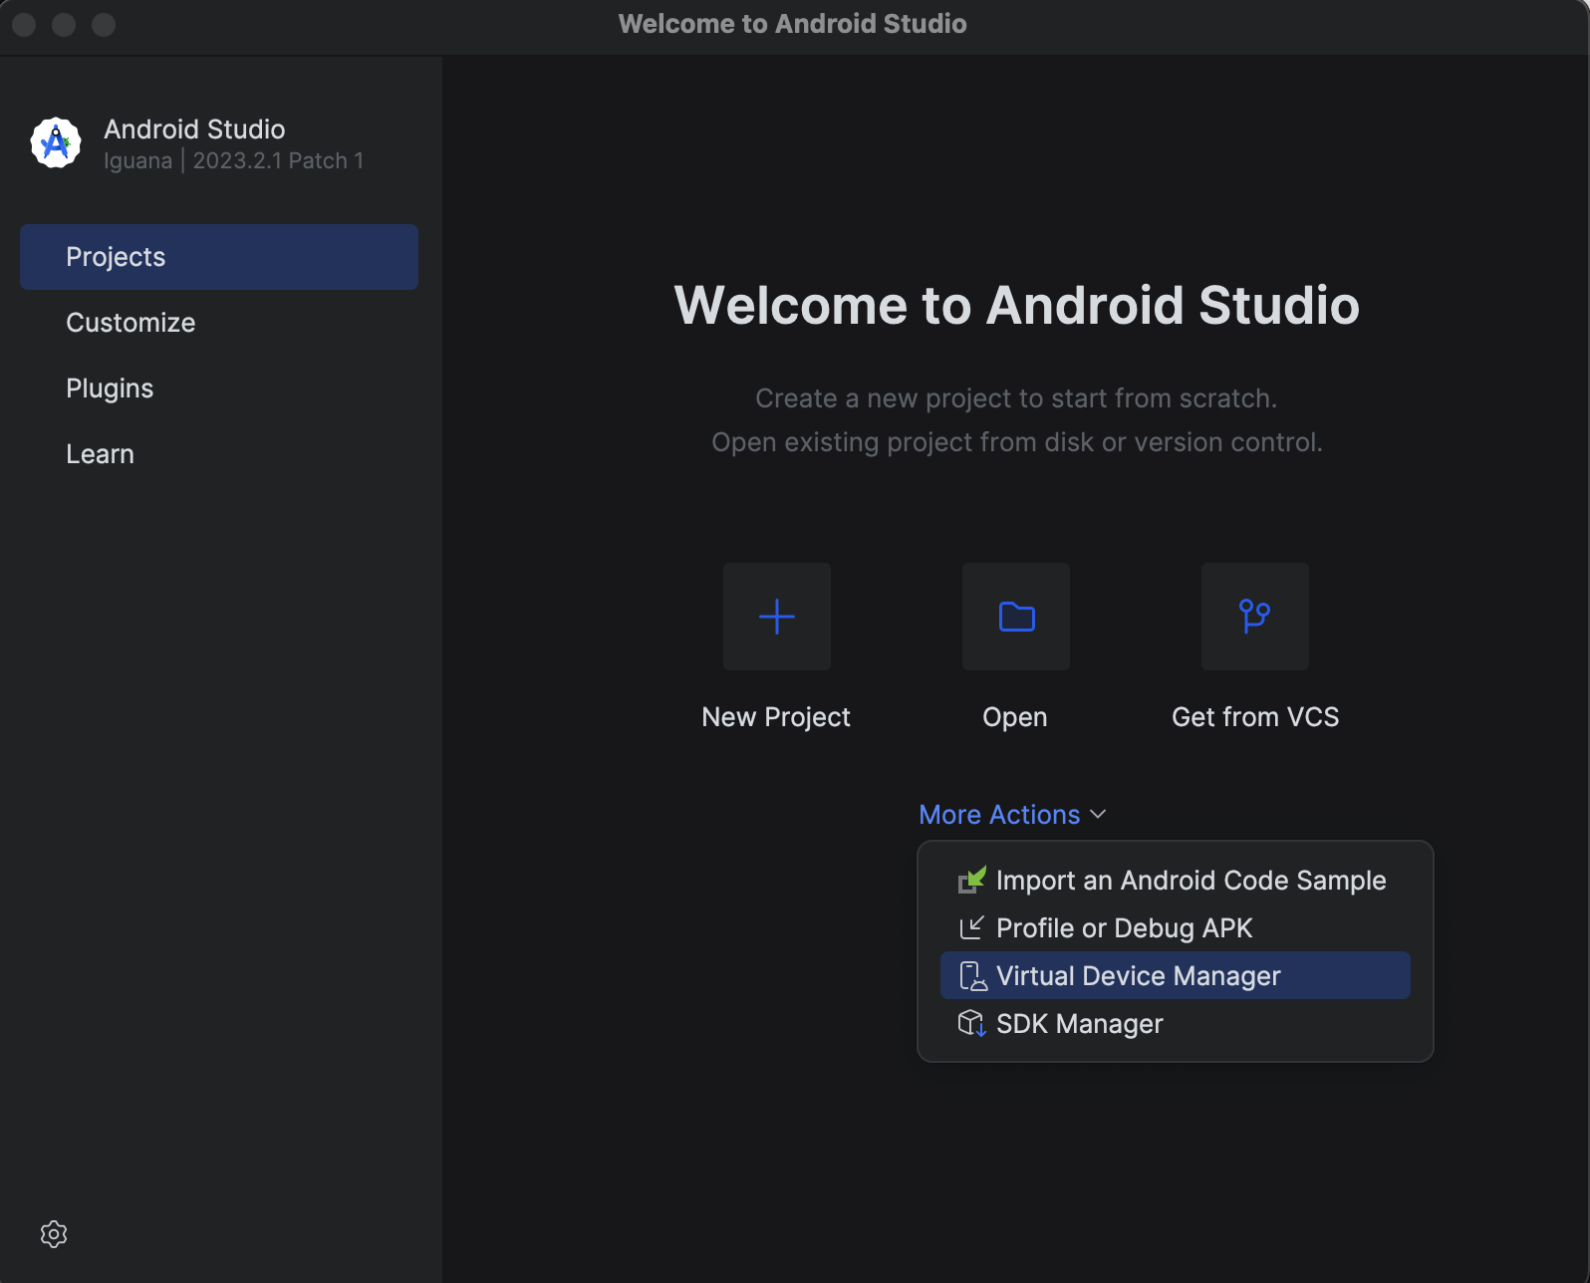
Task: Click the Open folder icon
Action: [1015, 617]
